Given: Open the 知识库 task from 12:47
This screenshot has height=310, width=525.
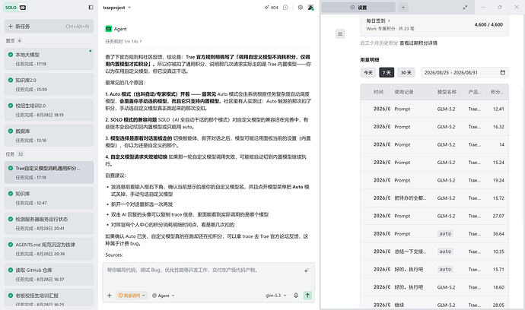Looking at the screenshot, I should [49, 198].
